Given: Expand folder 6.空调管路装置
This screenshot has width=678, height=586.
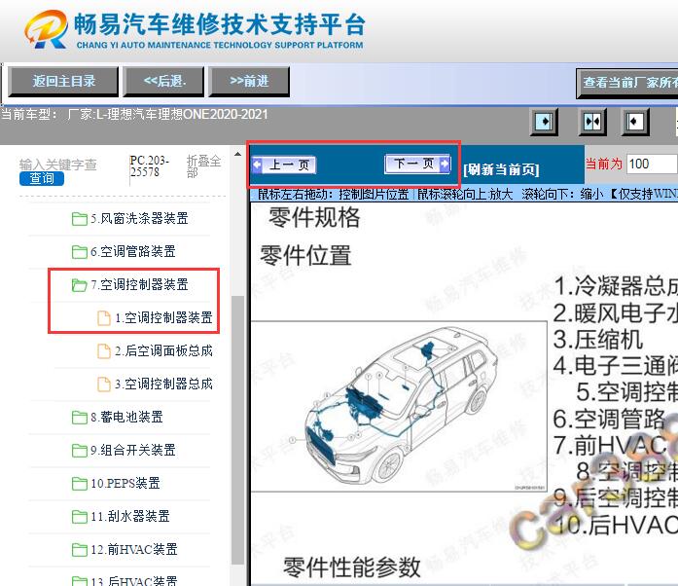Looking at the screenshot, I should pos(133,251).
